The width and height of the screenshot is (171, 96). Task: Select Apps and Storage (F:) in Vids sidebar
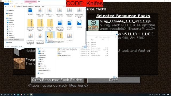tap(14, 40)
